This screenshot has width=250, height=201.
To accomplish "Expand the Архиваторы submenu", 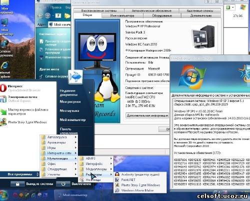I will click(x=59, y=142).
